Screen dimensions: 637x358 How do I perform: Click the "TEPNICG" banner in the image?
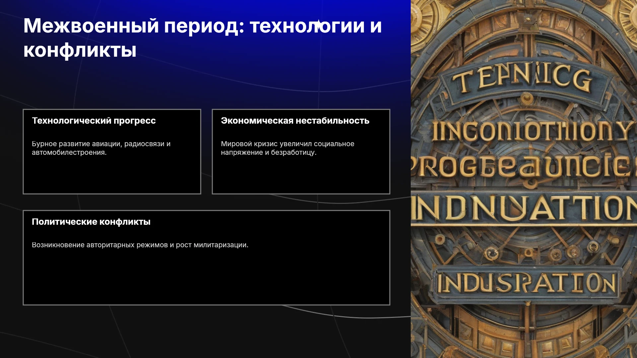point(522,79)
